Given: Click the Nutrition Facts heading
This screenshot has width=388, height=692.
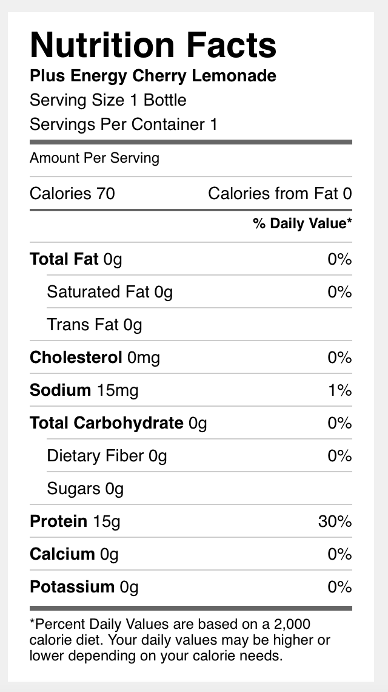Looking at the screenshot, I should point(153,45).
